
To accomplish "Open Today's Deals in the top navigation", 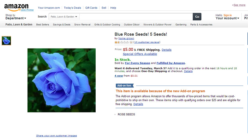I will point(73,8).
